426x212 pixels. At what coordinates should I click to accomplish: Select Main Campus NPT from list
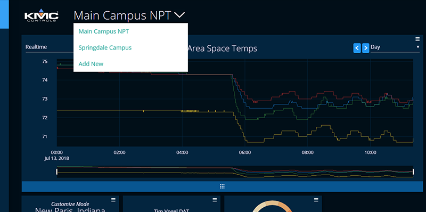point(104,31)
